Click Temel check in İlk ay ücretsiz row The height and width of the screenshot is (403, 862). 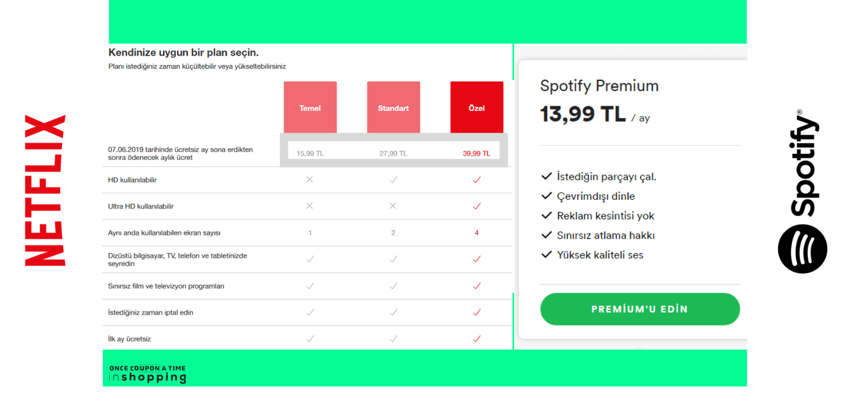point(310,339)
